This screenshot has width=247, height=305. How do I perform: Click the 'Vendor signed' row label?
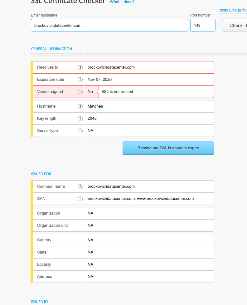[x=50, y=92]
